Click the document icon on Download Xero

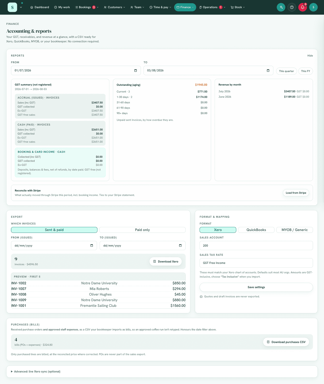(155, 261)
